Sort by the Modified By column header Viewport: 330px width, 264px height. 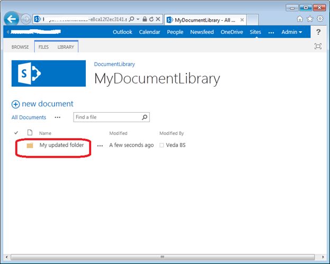tap(172, 133)
